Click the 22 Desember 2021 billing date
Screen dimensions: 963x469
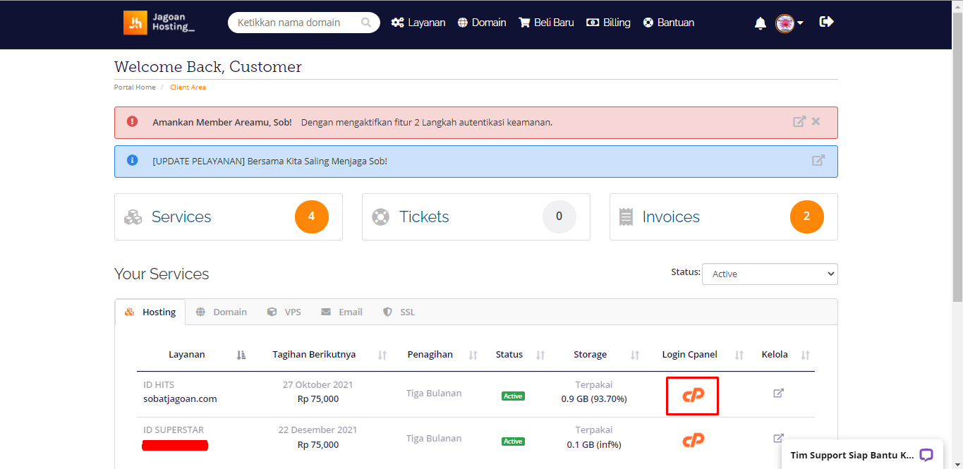(x=318, y=430)
